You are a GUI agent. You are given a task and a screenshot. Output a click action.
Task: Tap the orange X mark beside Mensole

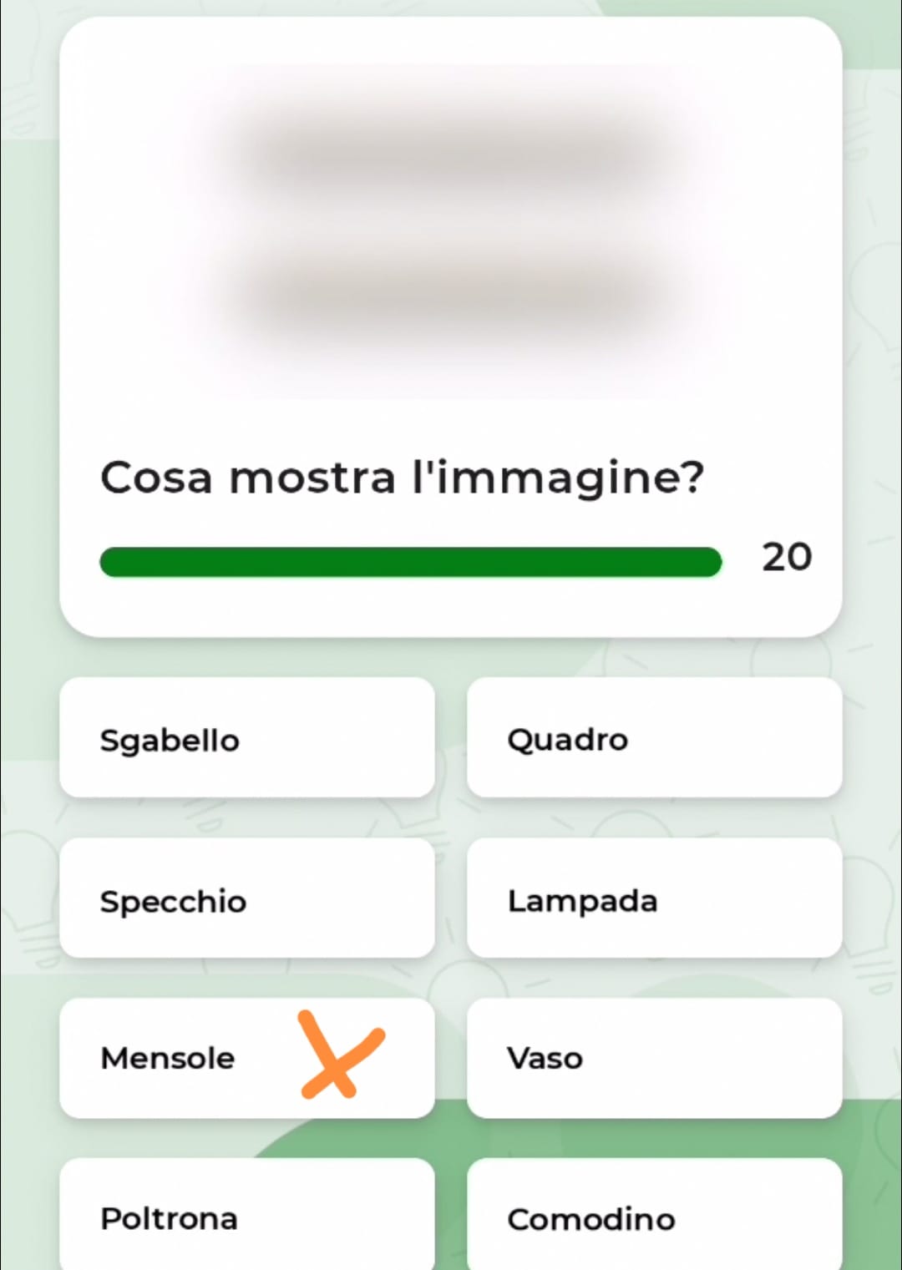[339, 1055]
